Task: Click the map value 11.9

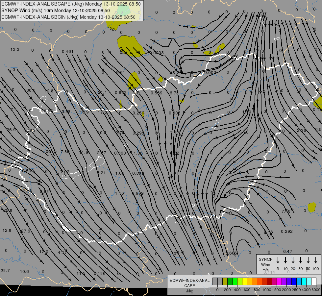Action: 84,152
